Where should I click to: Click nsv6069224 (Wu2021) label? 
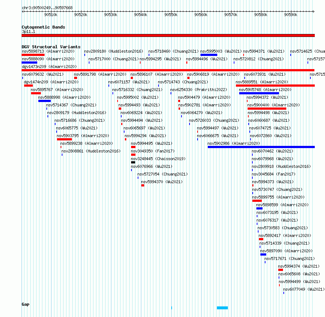point(141,113)
